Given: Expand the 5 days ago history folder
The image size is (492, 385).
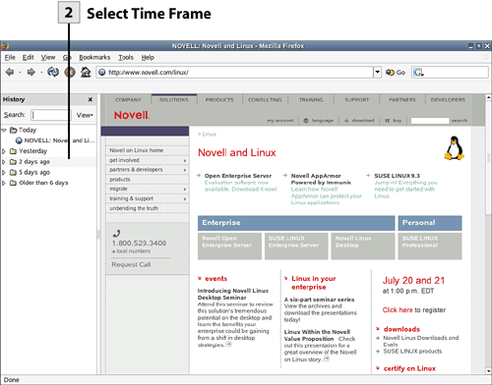Looking at the screenshot, I should point(4,172).
